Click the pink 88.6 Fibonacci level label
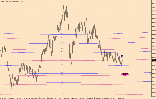The width and height of the screenshot is (156, 99). click(x=62, y=83)
